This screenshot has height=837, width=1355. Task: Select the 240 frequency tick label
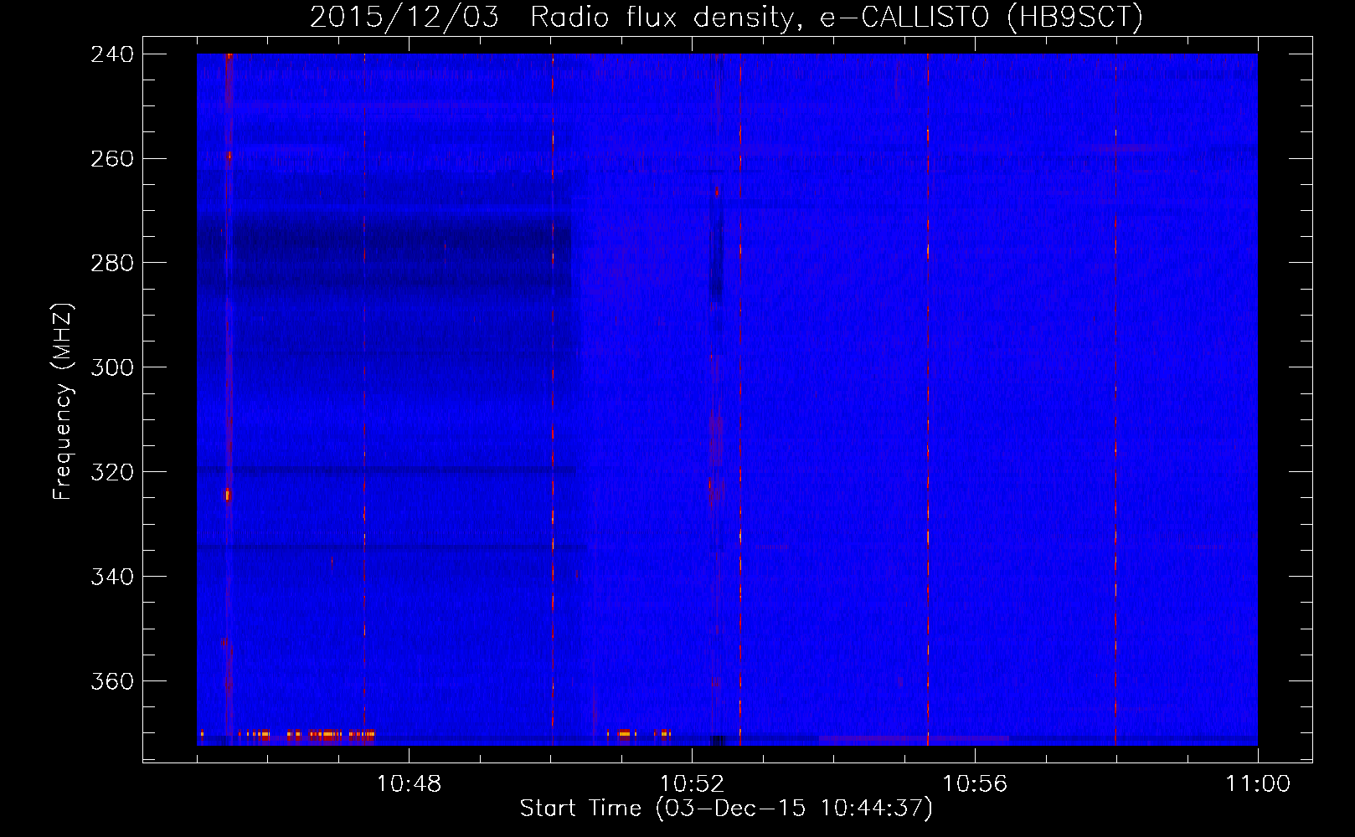click(111, 54)
